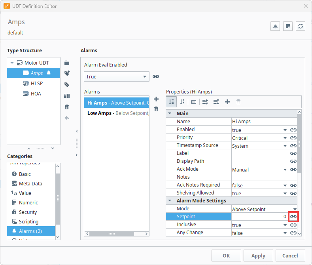The height and width of the screenshot is (265, 312).
Task: Select the HOA tag in tree
Action: pos(34,93)
